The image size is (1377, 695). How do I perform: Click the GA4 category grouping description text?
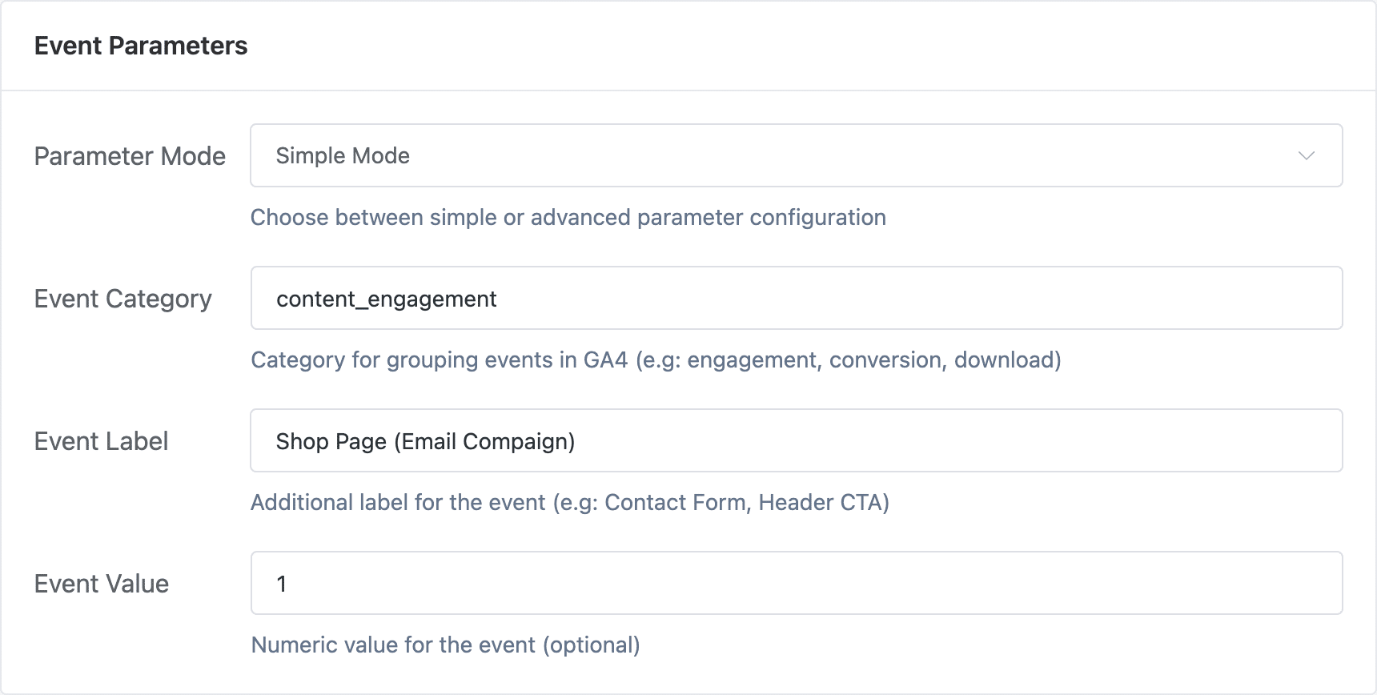click(656, 360)
